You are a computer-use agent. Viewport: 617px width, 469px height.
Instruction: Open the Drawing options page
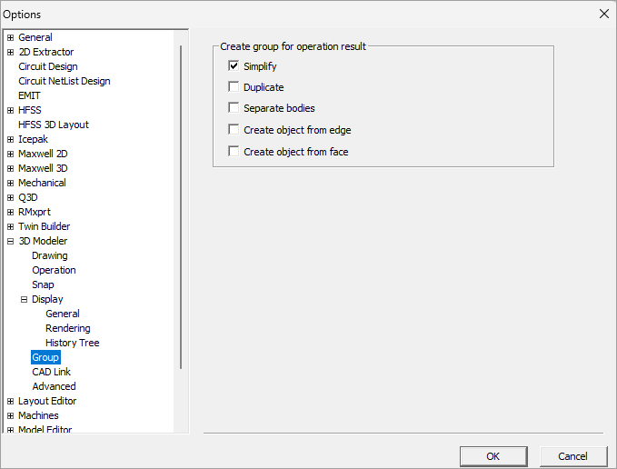click(50, 255)
